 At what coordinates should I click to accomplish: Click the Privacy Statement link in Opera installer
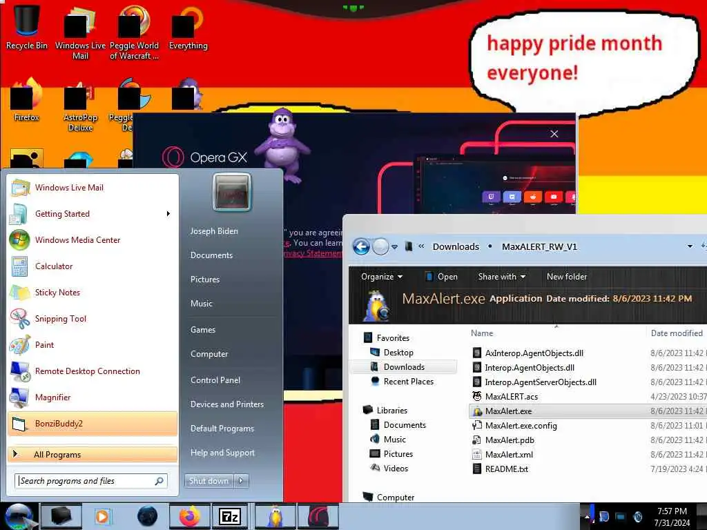click(x=313, y=253)
